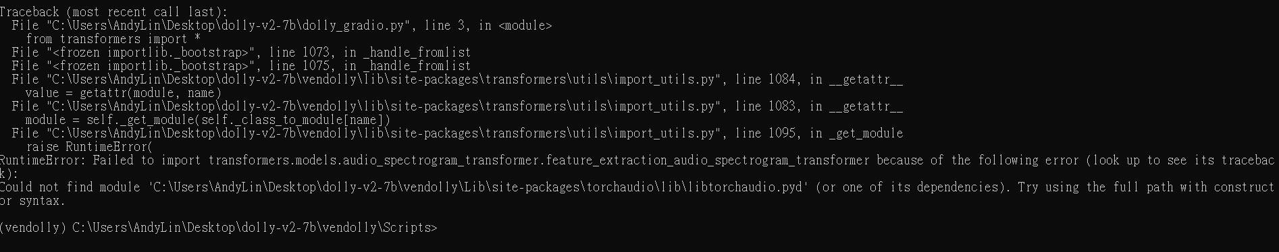
Task: Click the 'module = self._get_module' code line
Action: pyautogui.click(x=208, y=120)
